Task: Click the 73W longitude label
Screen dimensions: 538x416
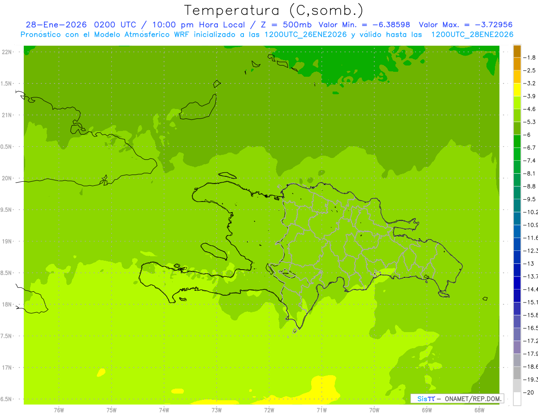Action: (x=217, y=410)
